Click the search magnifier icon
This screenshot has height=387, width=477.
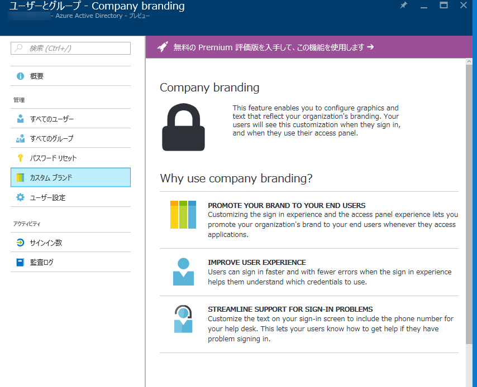point(19,48)
